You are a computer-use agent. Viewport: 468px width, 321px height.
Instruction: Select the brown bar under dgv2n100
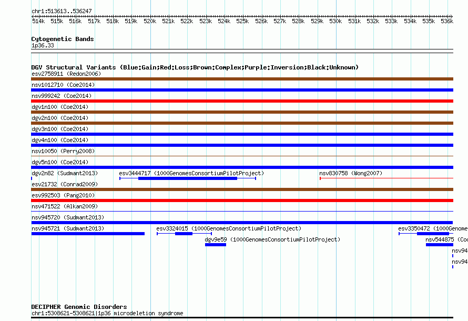coord(242,123)
